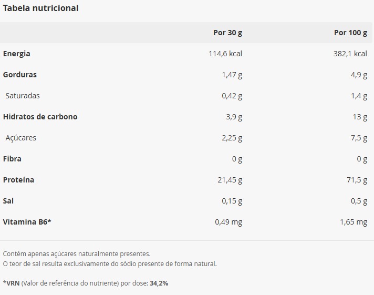The width and height of the screenshot is (374, 295).
Task: Select the 'Proteína' row label
Action: (19, 180)
